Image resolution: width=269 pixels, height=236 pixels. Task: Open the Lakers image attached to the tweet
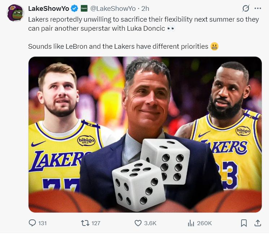point(145,134)
